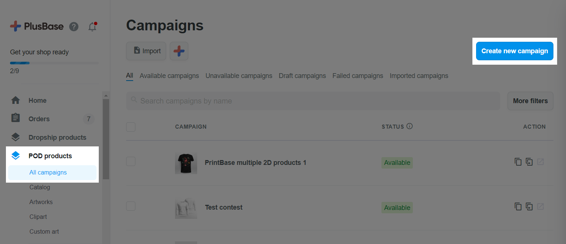Click the Import button
The width and height of the screenshot is (566, 244).
[146, 51]
